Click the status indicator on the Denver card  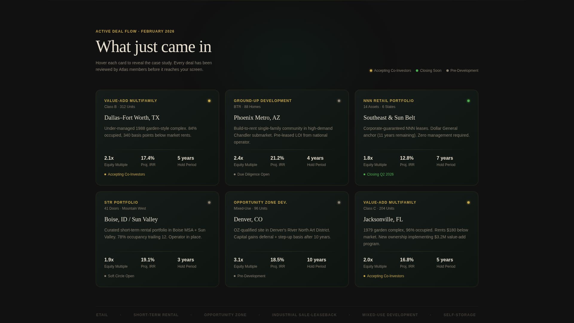[x=339, y=202]
